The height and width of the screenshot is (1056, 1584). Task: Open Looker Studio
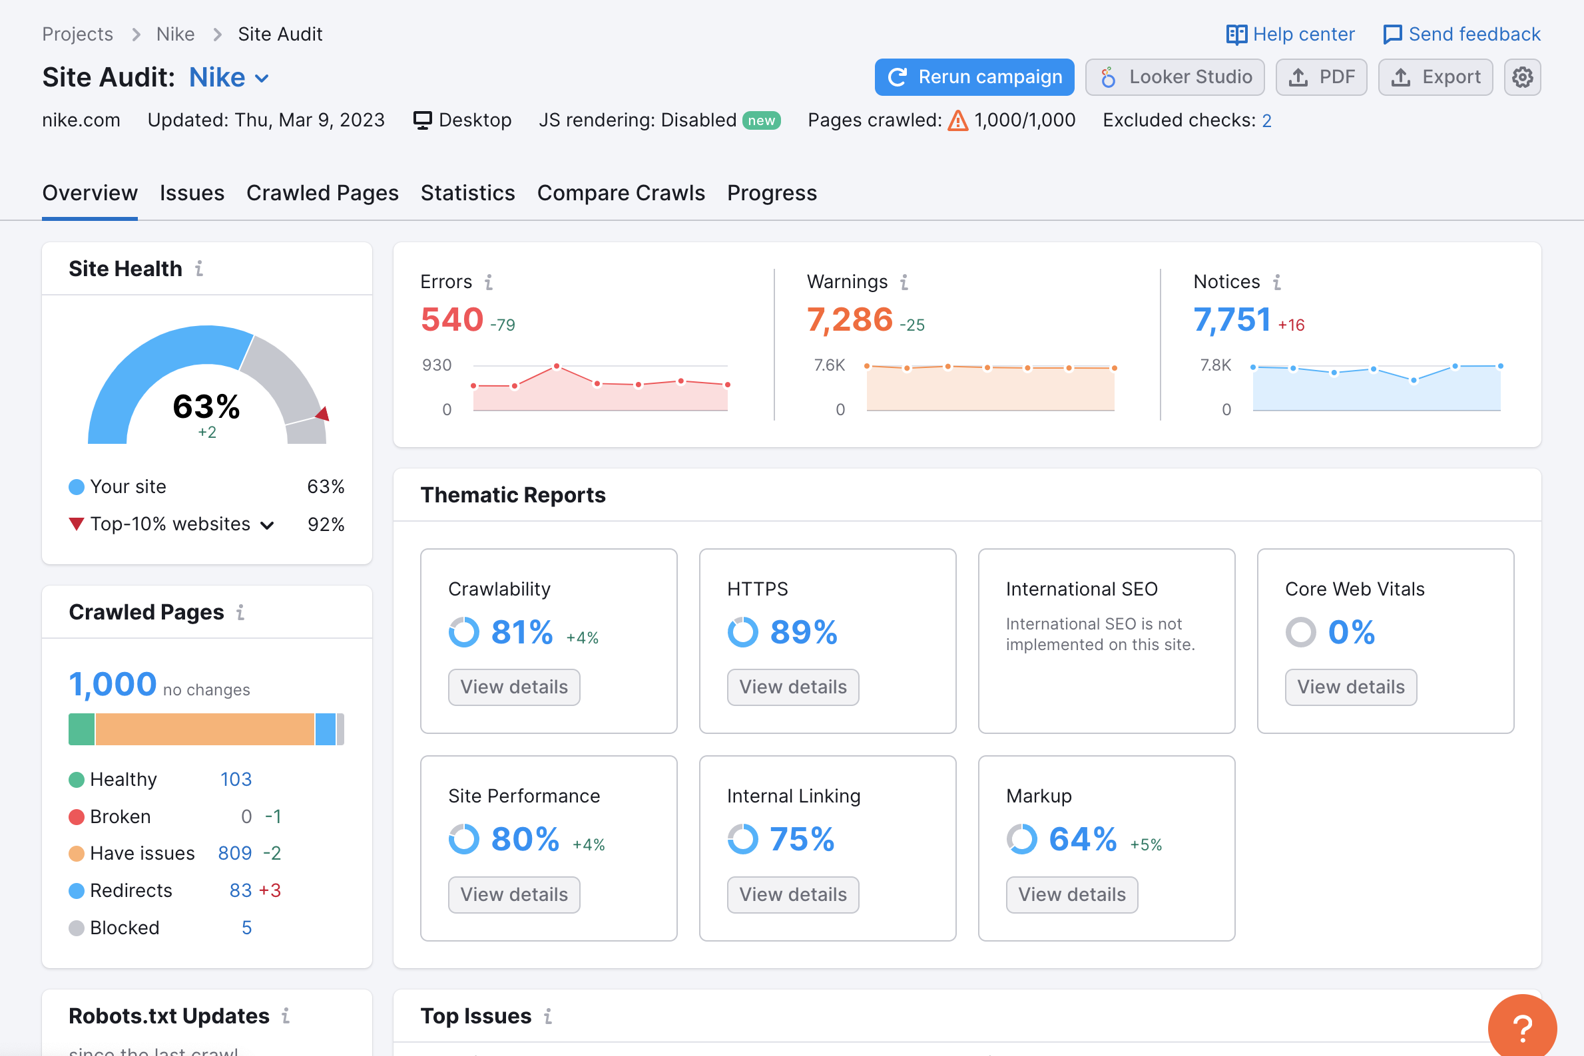[x=1175, y=77]
